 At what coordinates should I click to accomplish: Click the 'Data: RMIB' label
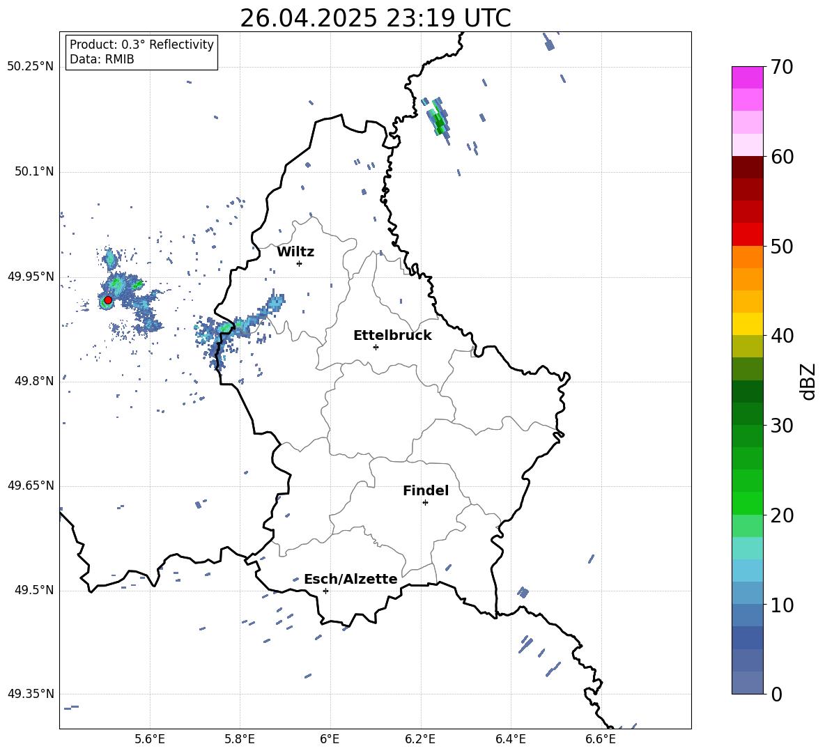click(102, 59)
